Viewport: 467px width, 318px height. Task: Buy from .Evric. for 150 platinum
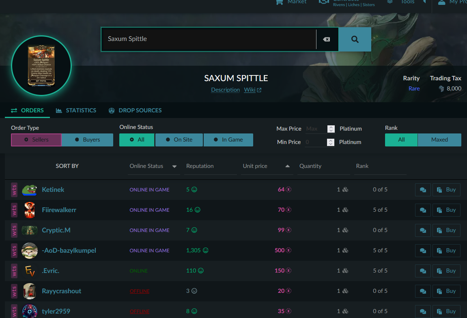(x=446, y=271)
